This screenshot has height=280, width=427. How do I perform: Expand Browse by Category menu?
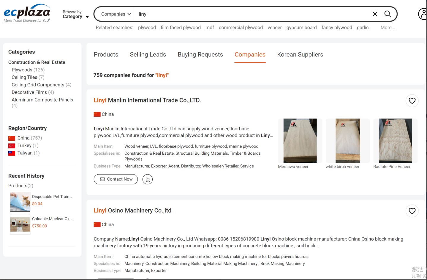pos(75,14)
